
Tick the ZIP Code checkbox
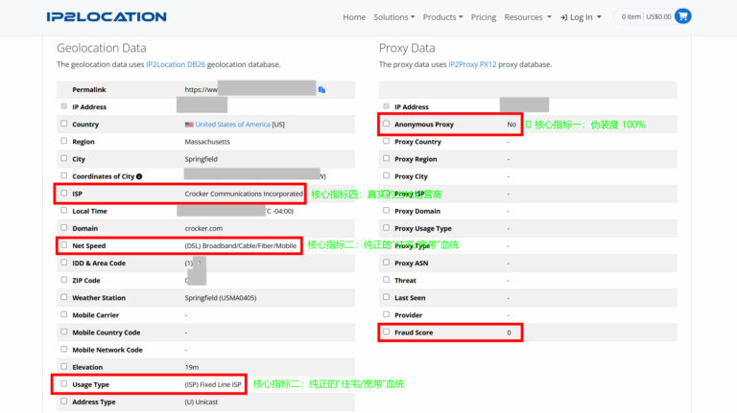pyautogui.click(x=64, y=280)
